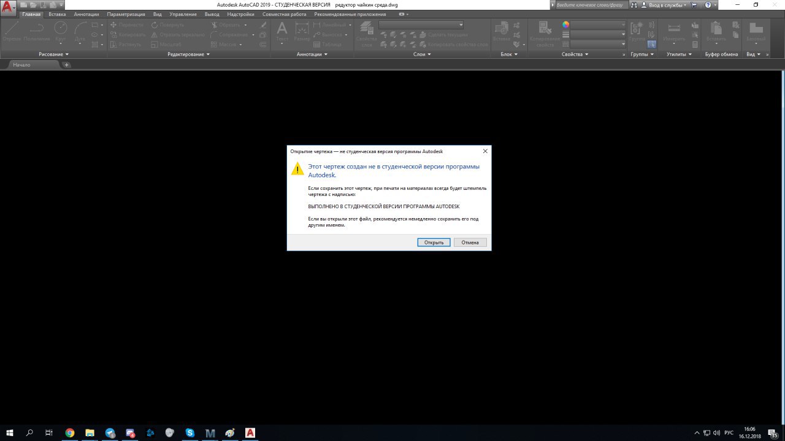Expand the Редактирование panel

[x=189, y=55]
